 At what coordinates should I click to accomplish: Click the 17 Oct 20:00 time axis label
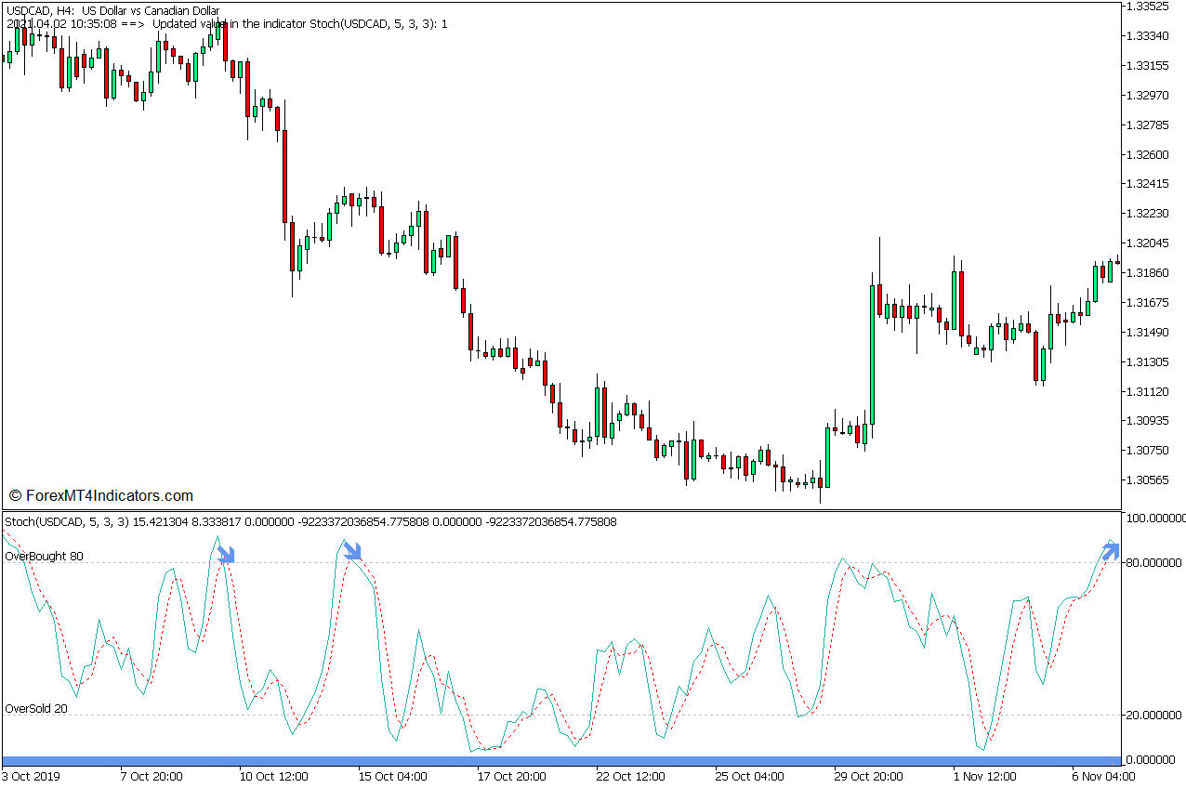509,776
